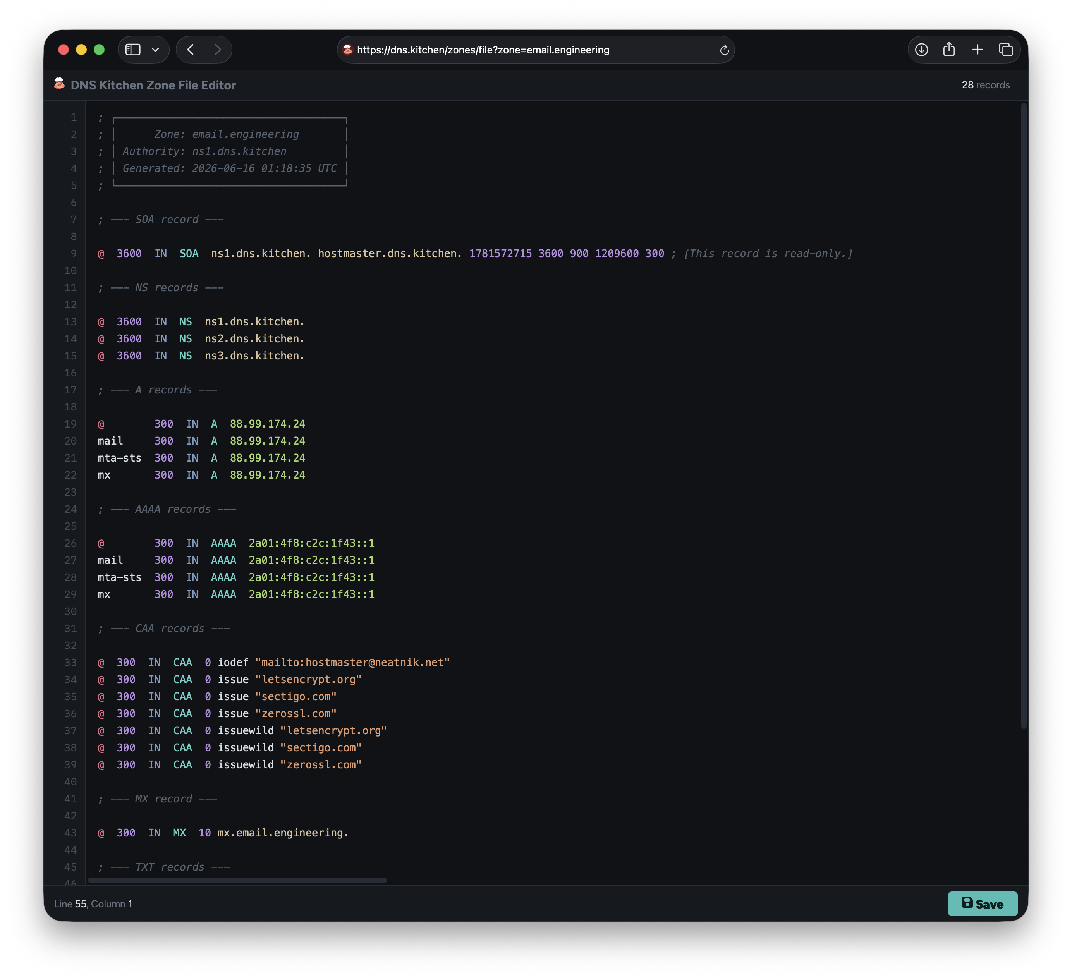This screenshot has height=979, width=1072.
Task: Open the sidebar options dropdown chevron
Action: click(x=155, y=50)
